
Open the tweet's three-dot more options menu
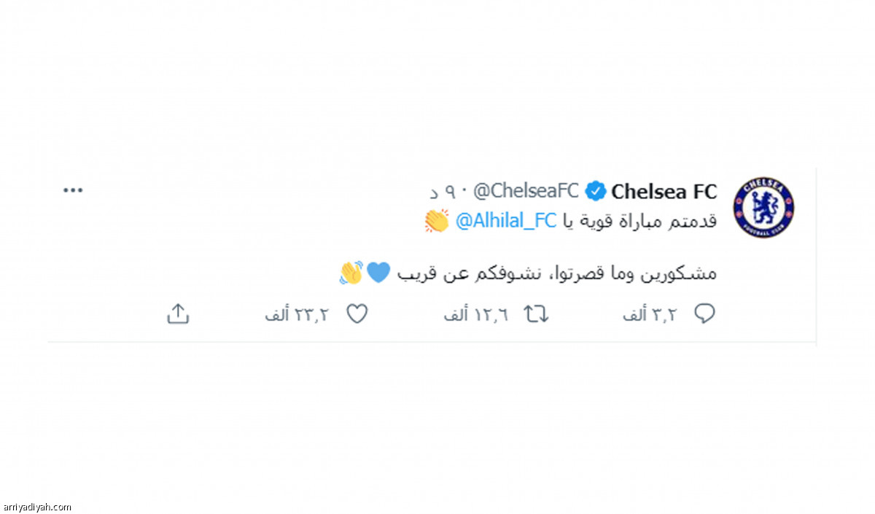coord(74,190)
